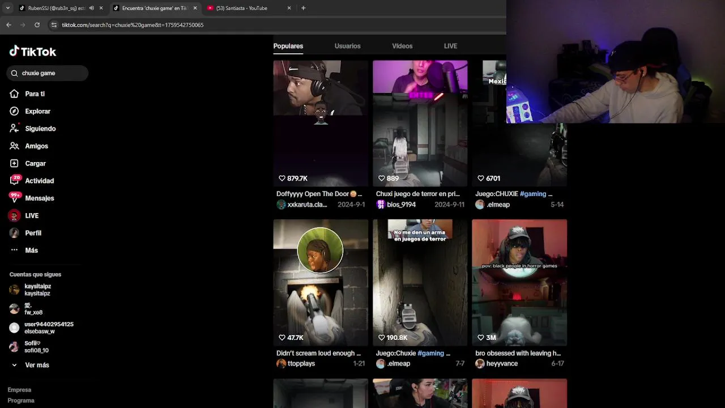Switch to the Populares tab
Image resolution: width=725 pixels, height=408 pixels.
[x=288, y=46]
